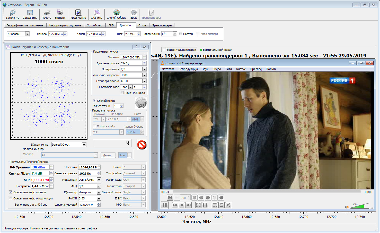
Task: Click VLC next track button
Action: coord(189,205)
